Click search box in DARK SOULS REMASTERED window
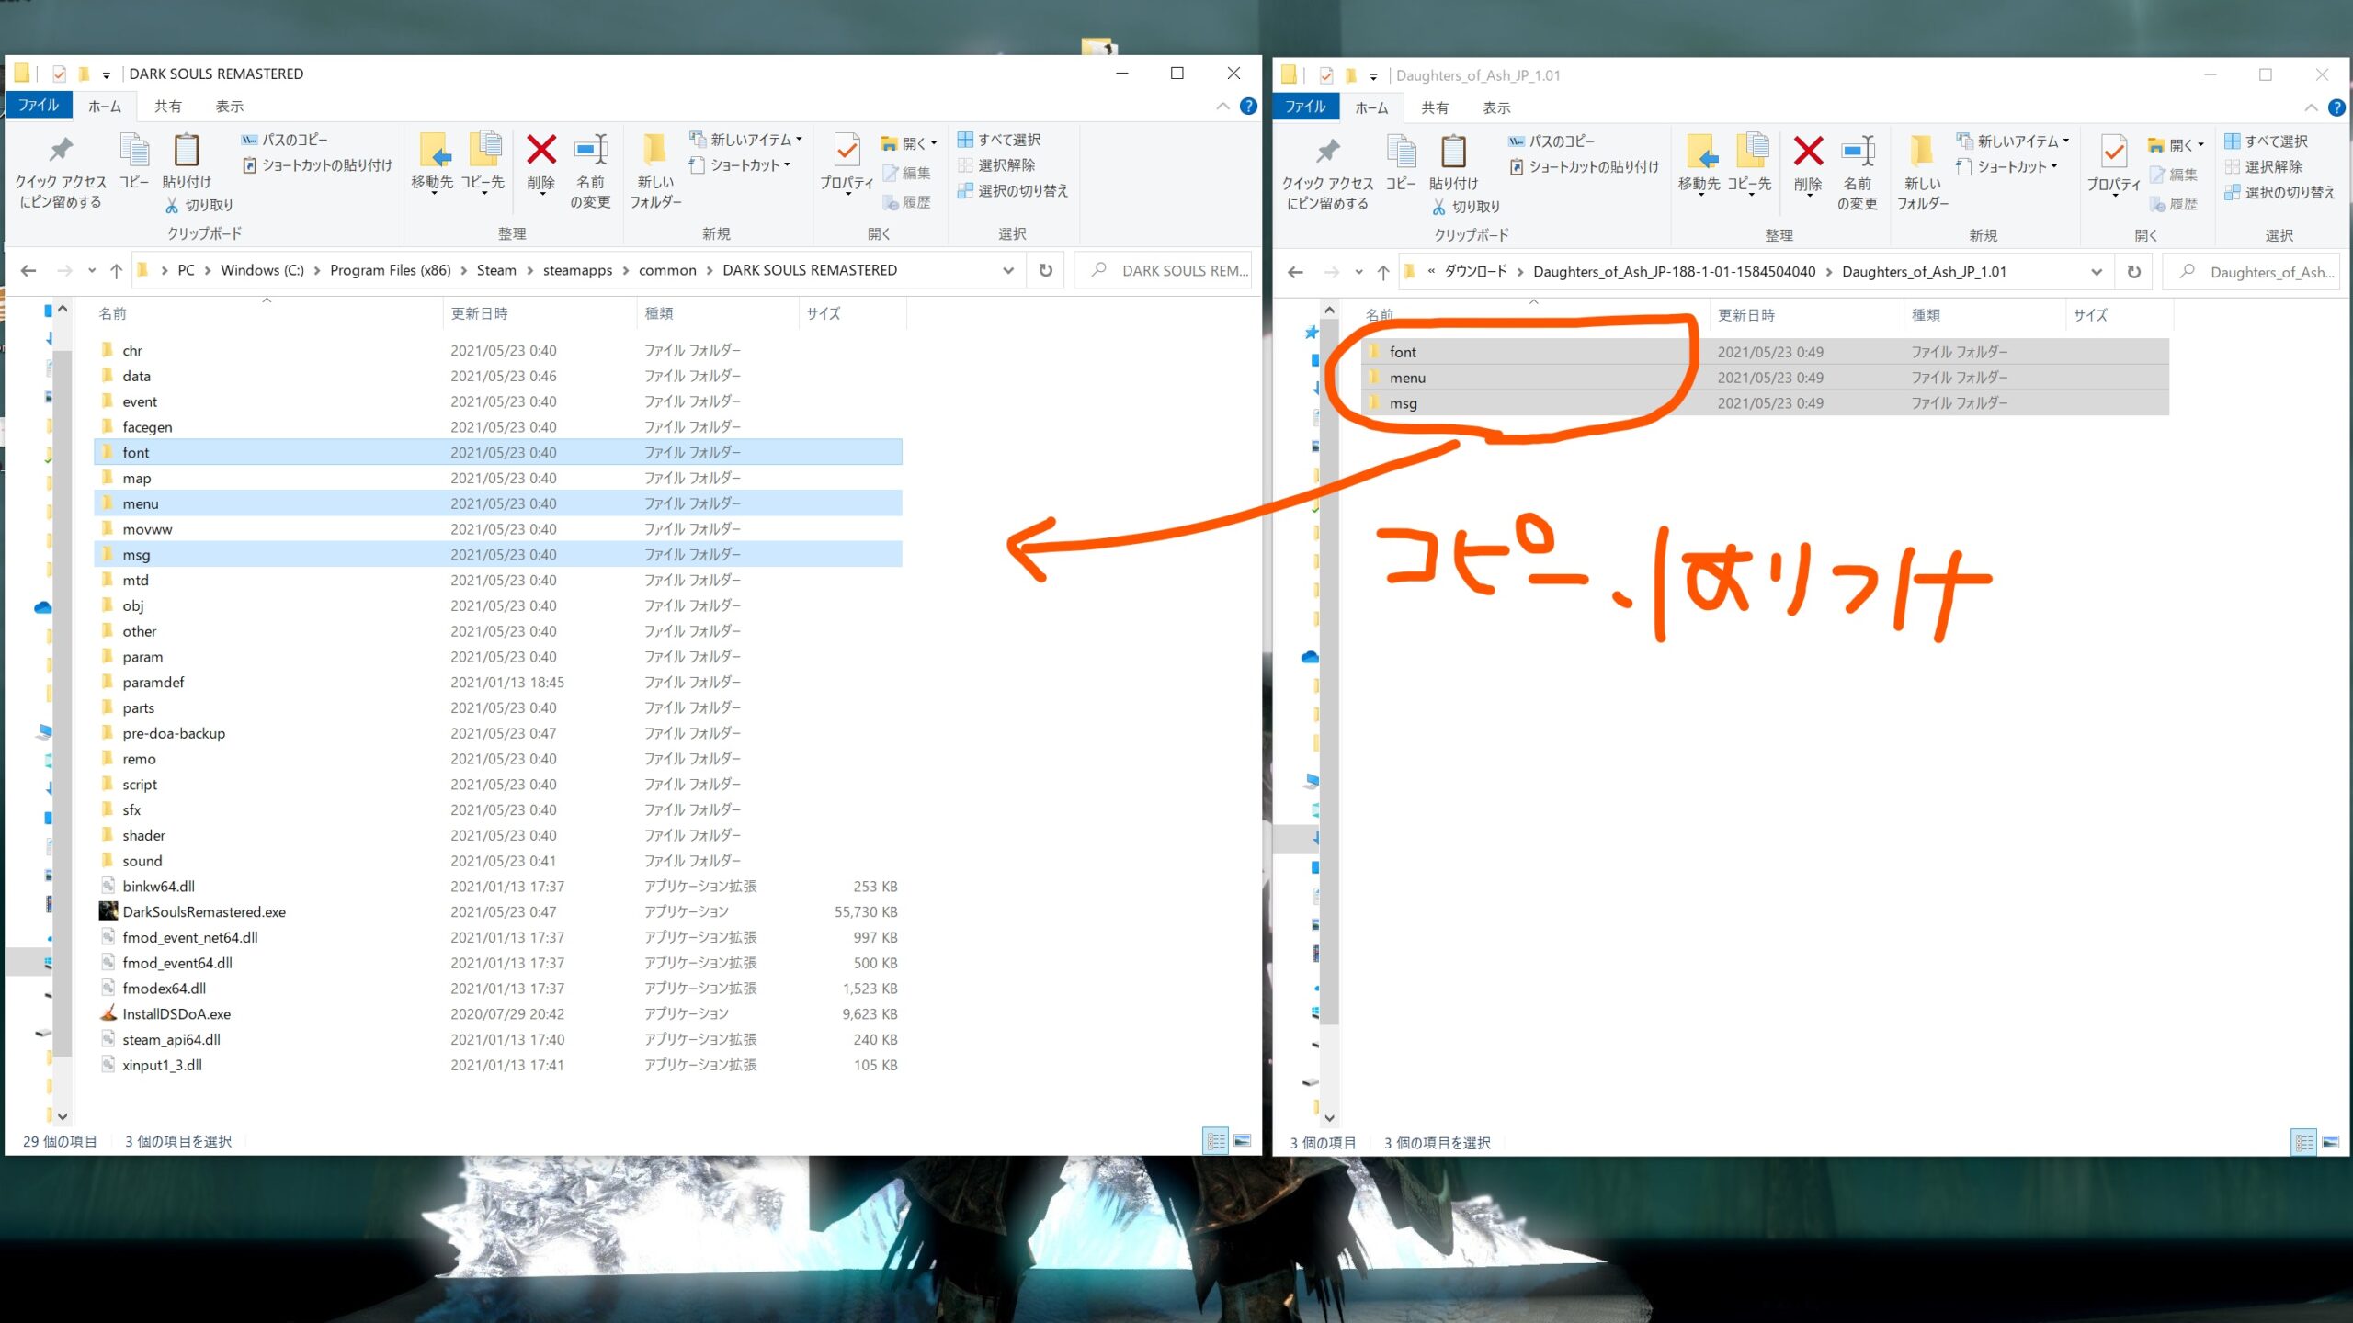This screenshot has width=2353, height=1323. pos(1163,270)
